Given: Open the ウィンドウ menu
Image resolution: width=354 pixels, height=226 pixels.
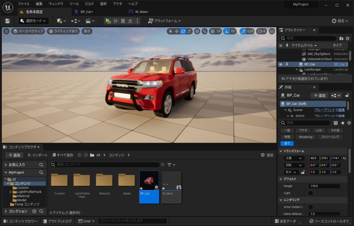Looking at the screenshot, I should [x=56, y=4].
